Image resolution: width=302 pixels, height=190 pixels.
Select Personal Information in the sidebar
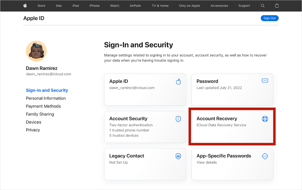pyautogui.click(x=45, y=98)
